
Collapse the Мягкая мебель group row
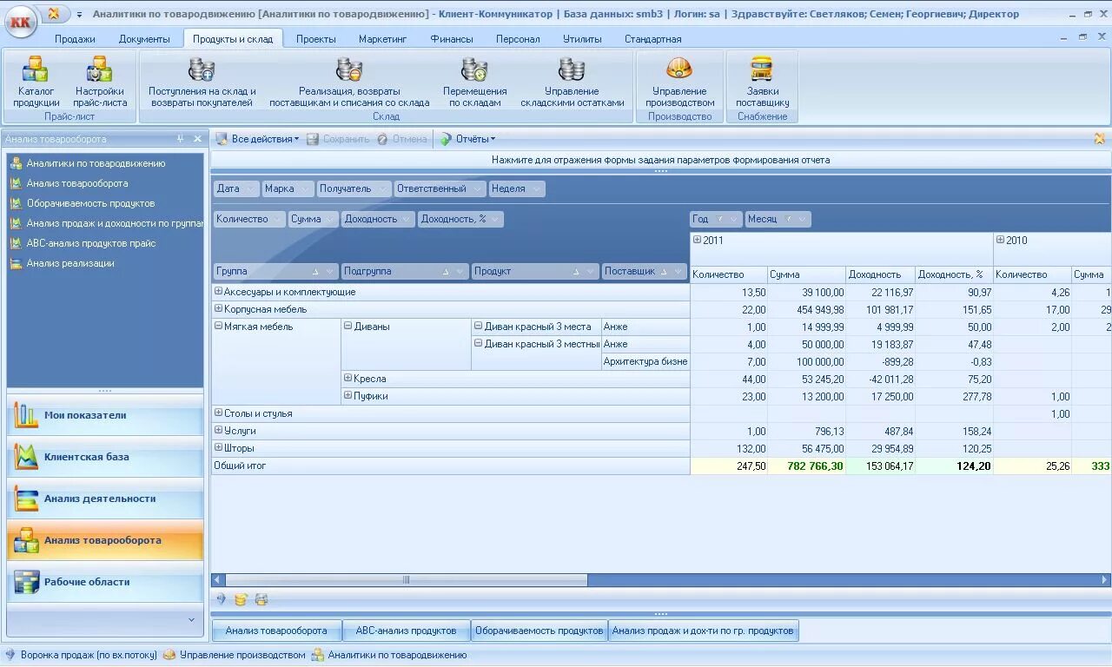point(218,327)
